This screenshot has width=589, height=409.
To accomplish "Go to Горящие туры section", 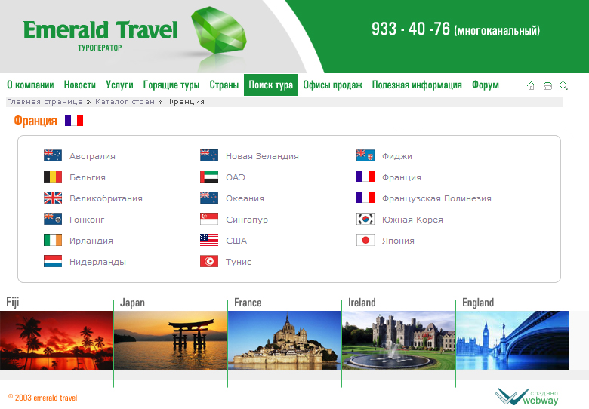I will coord(171,85).
